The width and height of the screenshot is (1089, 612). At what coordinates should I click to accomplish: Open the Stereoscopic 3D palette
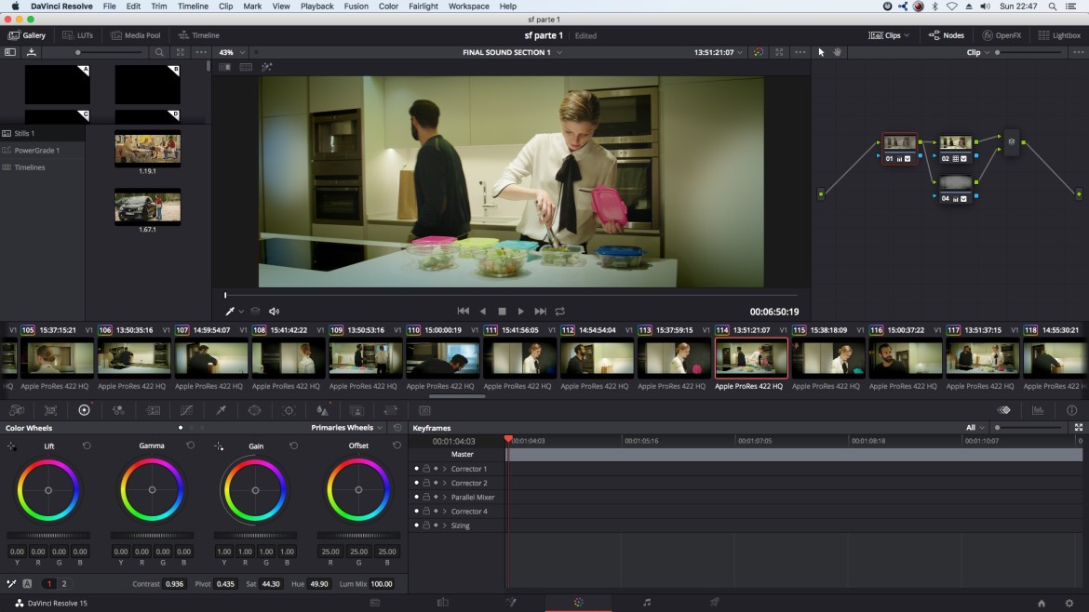click(424, 410)
